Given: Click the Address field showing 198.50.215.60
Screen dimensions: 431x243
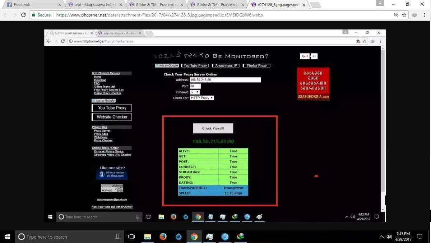Looking at the screenshot, I should [x=225, y=80].
